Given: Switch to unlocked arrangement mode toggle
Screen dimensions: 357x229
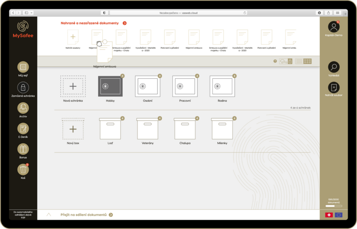Looking at the screenshot, I should tap(283, 61).
